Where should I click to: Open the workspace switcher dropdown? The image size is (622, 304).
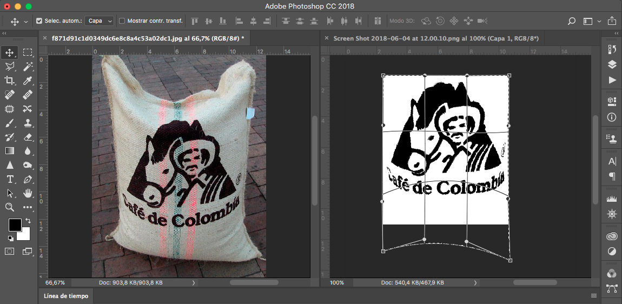592,21
